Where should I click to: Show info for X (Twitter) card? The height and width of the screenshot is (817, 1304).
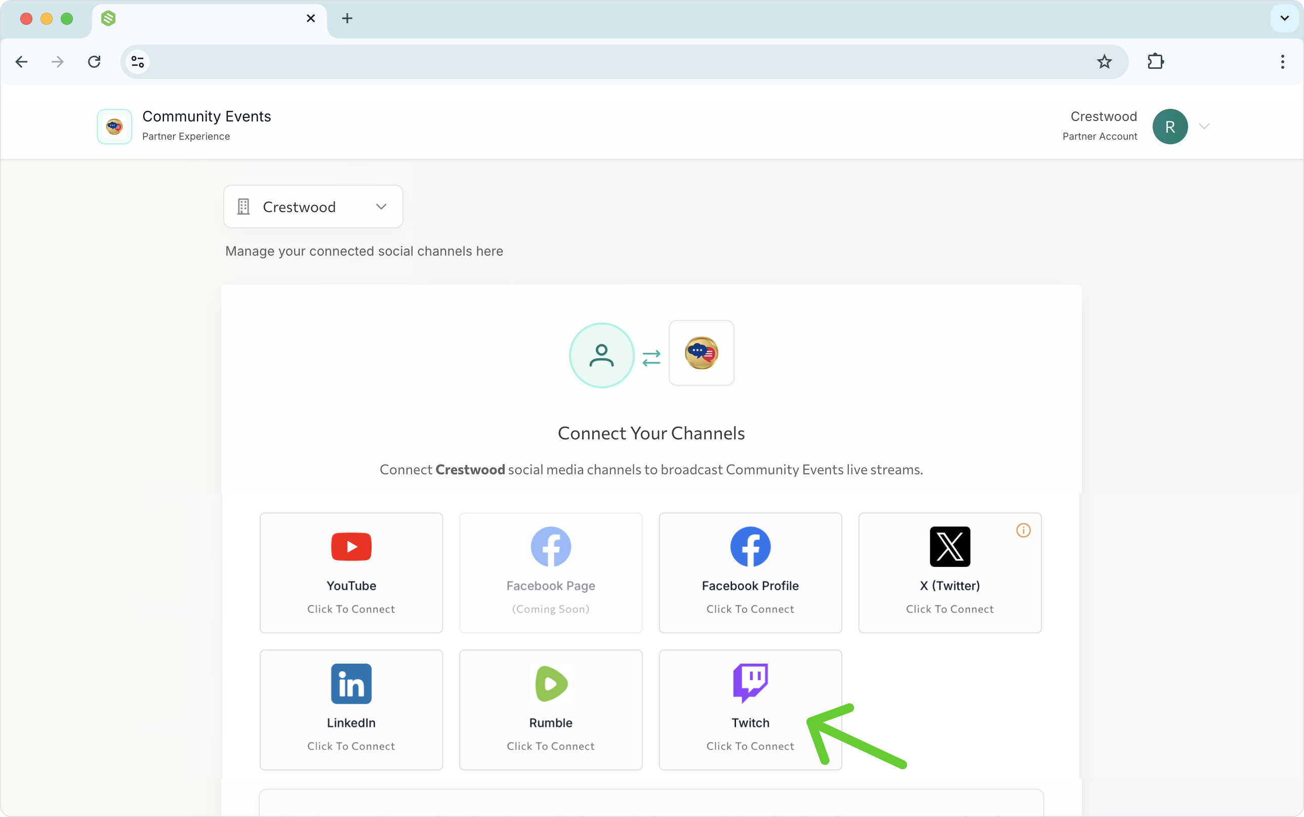click(1023, 530)
